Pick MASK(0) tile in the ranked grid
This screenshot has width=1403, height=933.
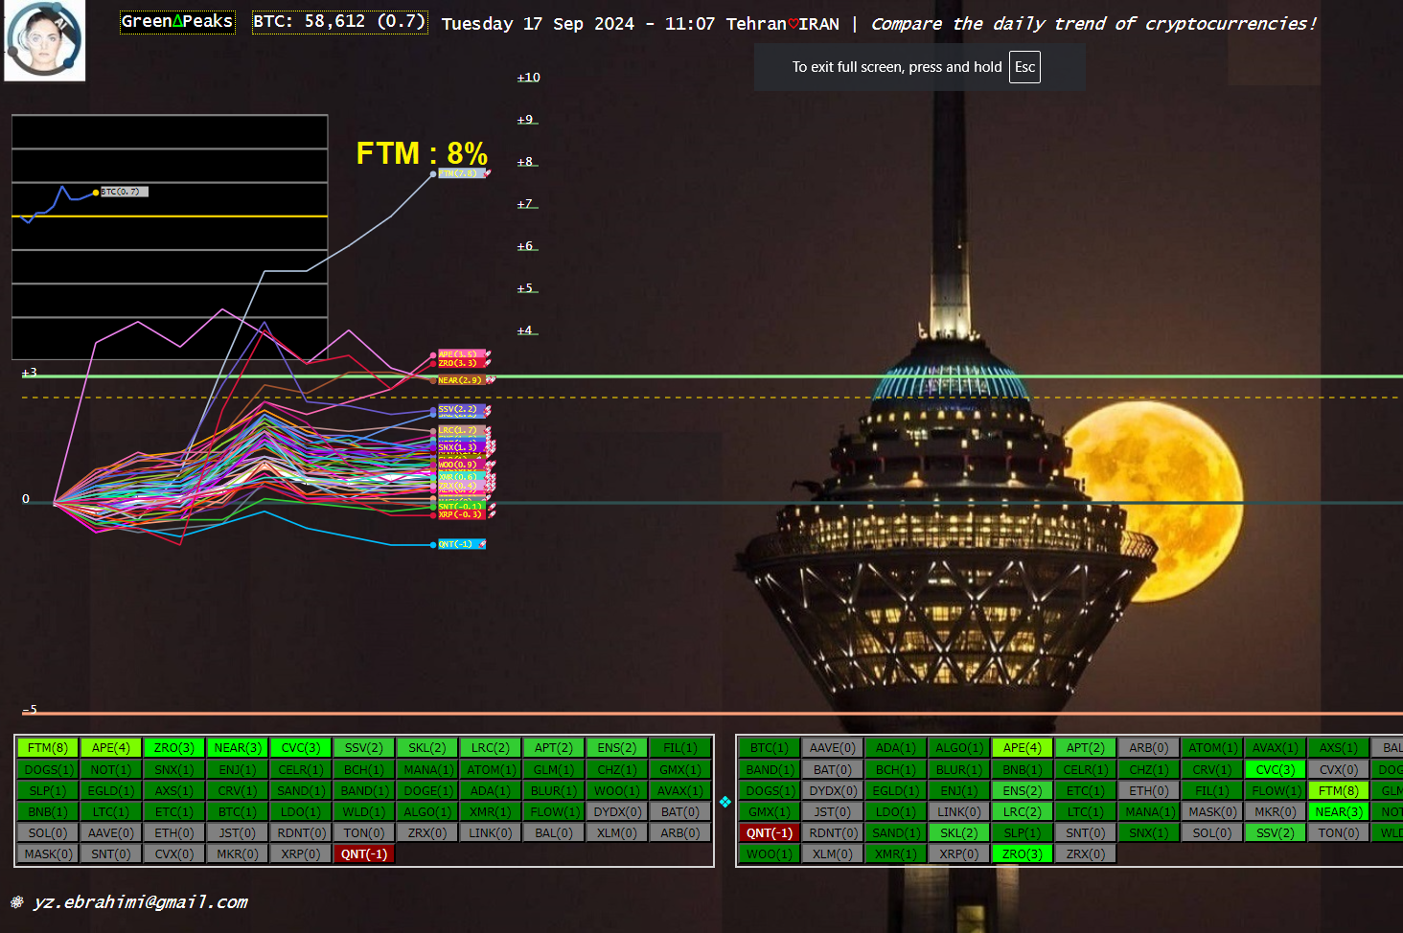[x=48, y=853]
